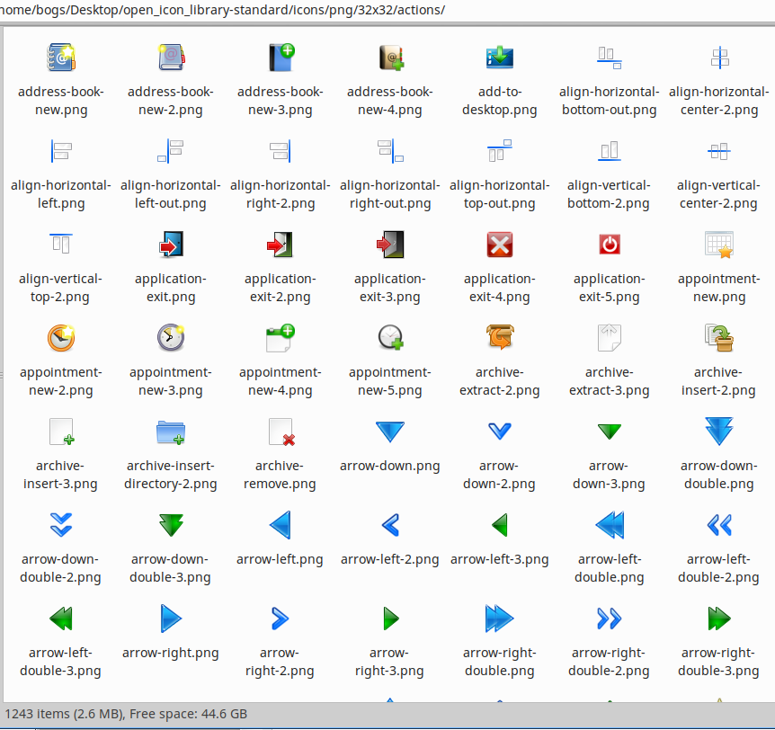Click the application-exit-2.png file name label
The height and width of the screenshot is (730, 775).
point(280,288)
